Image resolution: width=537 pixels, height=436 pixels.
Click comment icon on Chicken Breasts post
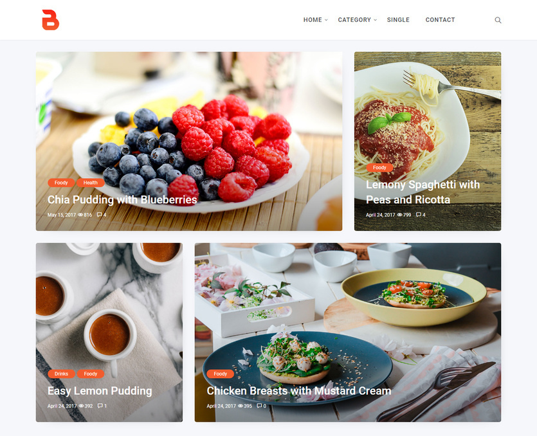pyautogui.click(x=259, y=406)
